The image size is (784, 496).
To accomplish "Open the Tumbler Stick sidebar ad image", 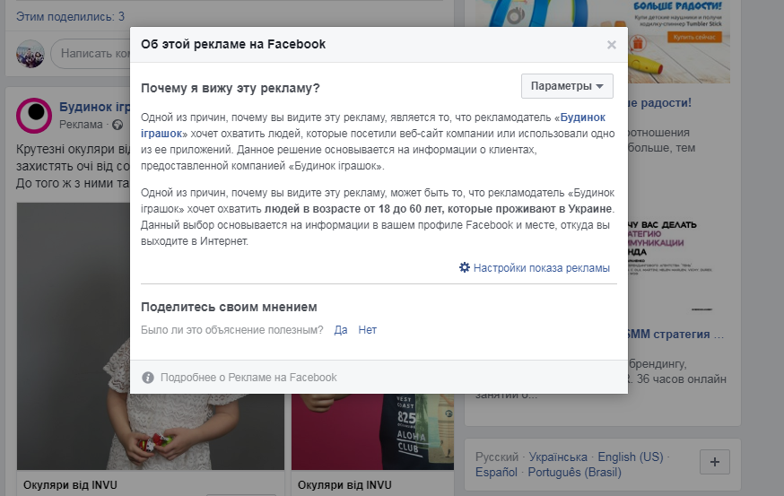I will [x=678, y=41].
